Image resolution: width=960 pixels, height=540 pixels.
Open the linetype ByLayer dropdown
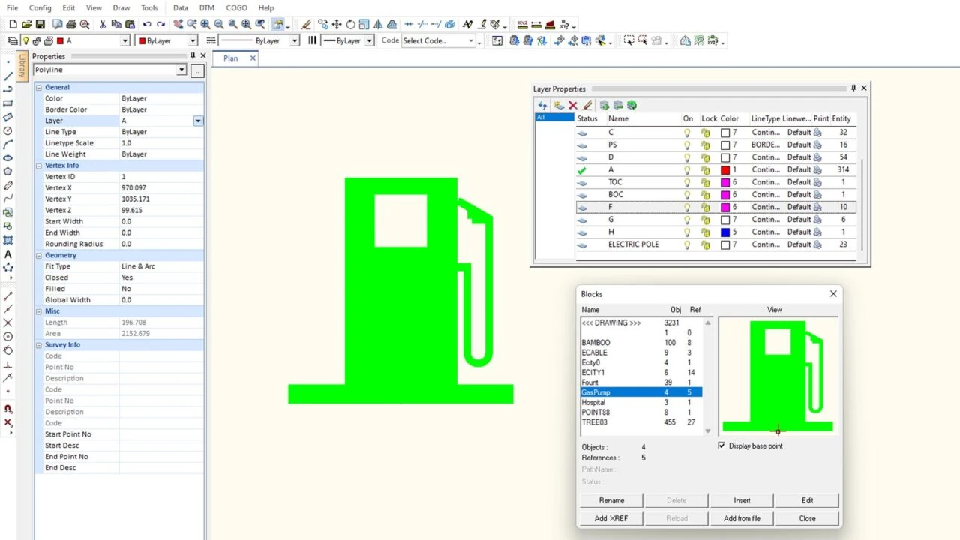point(295,41)
